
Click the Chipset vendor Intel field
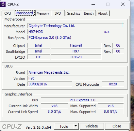(x=39, y=45)
